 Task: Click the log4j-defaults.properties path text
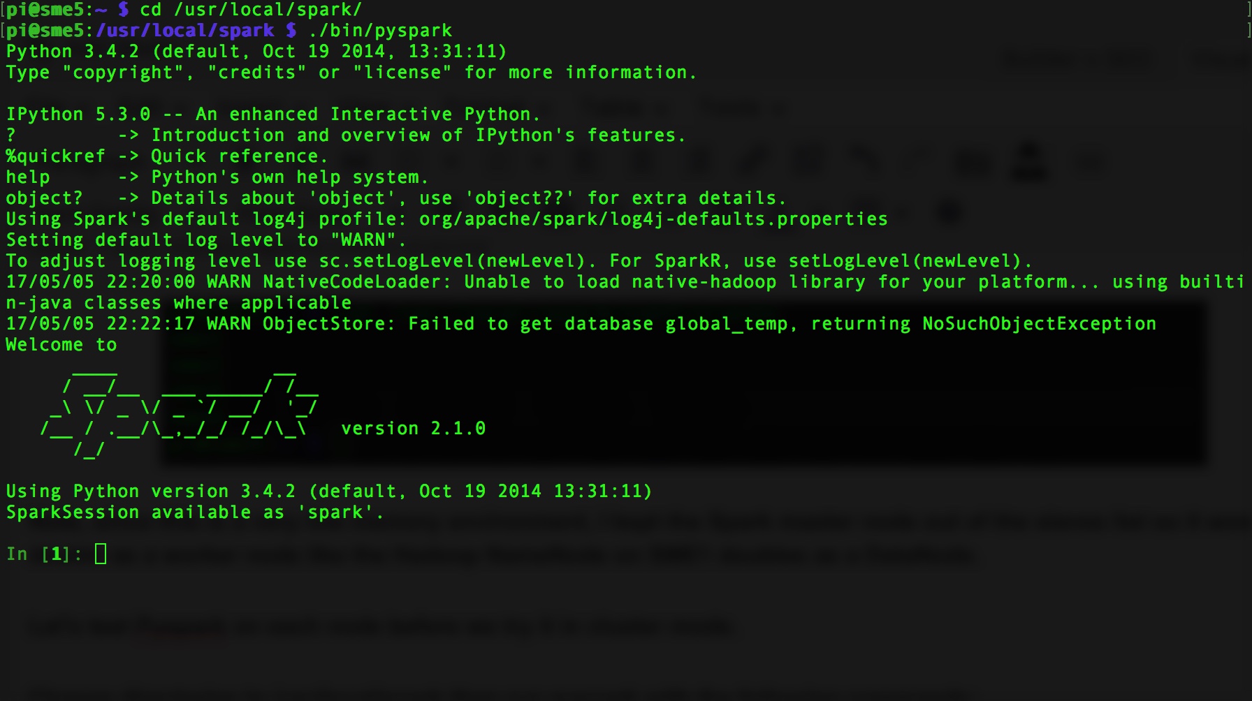(653, 219)
